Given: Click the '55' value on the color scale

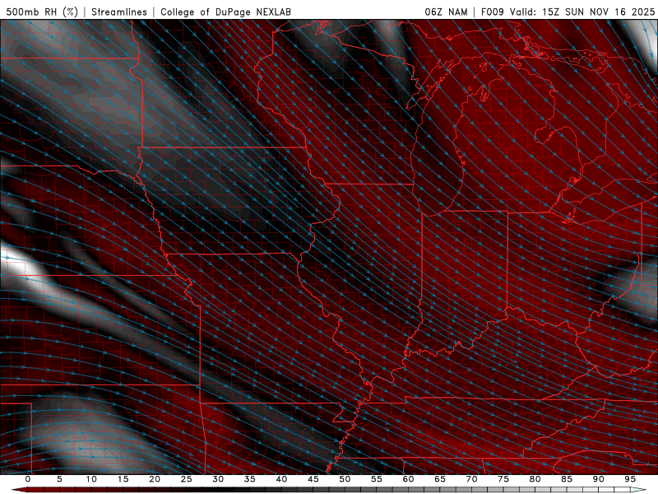Looking at the screenshot, I should tap(377, 479).
